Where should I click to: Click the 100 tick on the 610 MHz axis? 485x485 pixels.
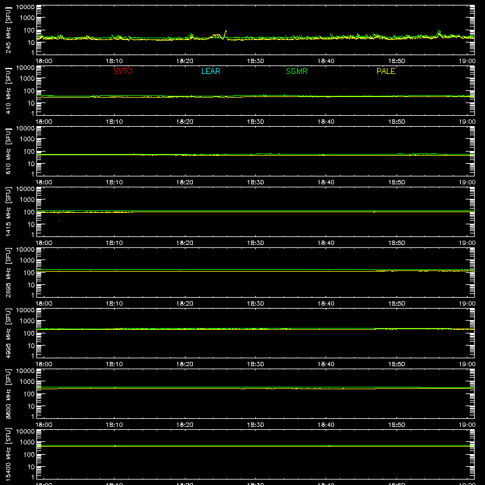[x=29, y=152]
